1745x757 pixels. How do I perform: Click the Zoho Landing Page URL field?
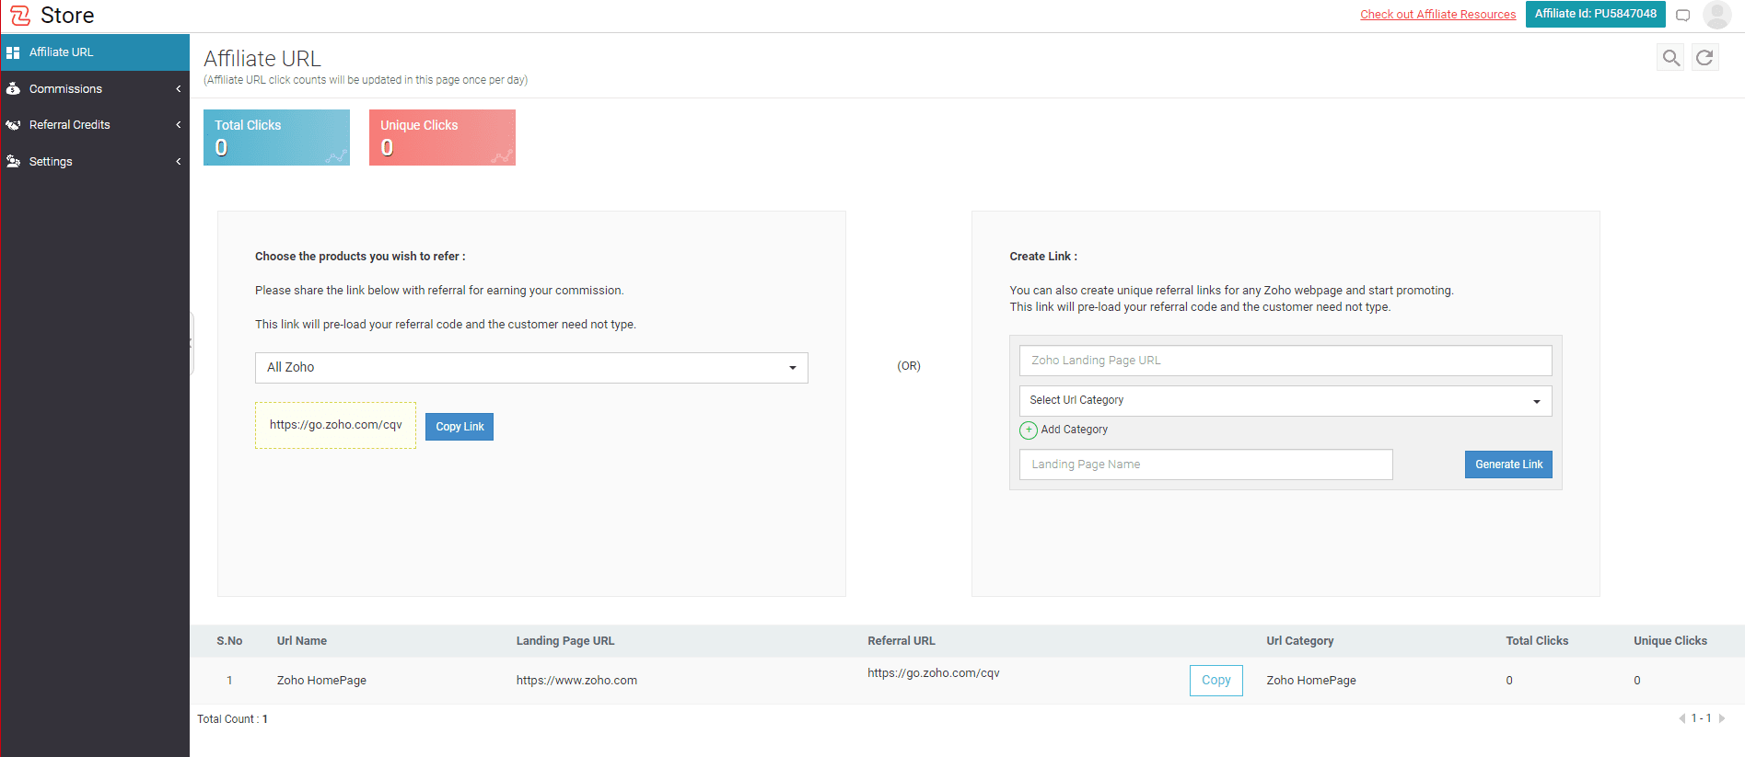(1285, 361)
